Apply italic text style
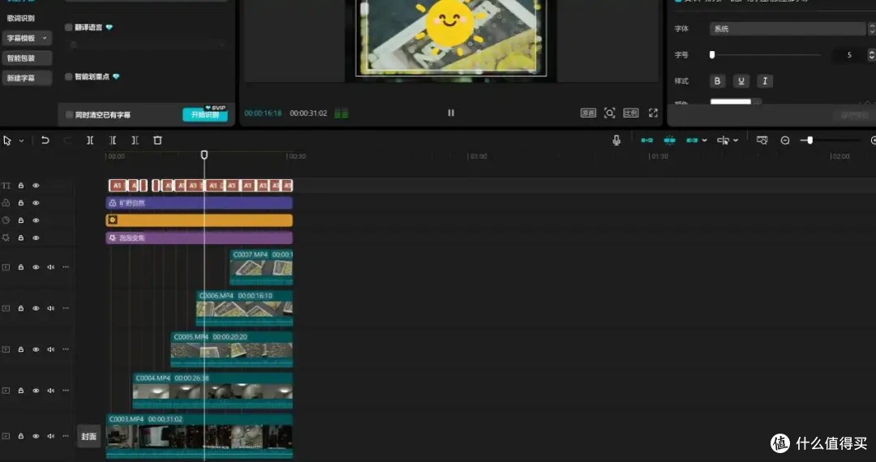This screenshot has height=462, width=876. (x=765, y=81)
